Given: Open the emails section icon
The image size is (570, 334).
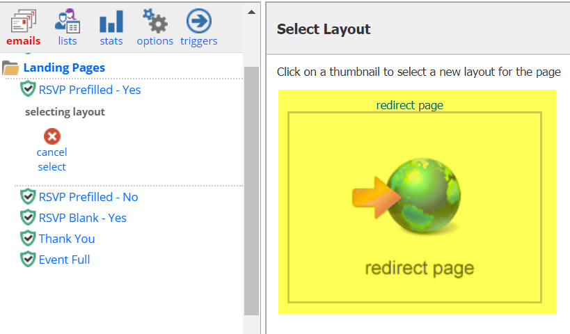Looking at the screenshot, I should tap(23, 21).
